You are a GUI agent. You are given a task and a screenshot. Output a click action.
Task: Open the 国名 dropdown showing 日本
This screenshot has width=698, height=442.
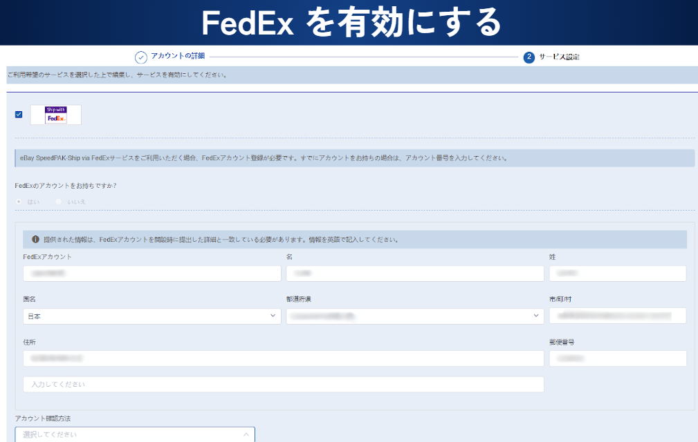point(151,316)
